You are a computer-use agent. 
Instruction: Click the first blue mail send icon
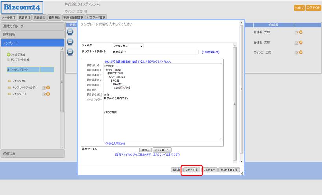(70, 32)
